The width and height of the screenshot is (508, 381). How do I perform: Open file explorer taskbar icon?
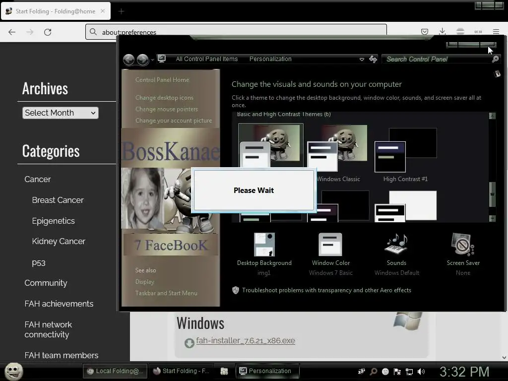(224, 371)
